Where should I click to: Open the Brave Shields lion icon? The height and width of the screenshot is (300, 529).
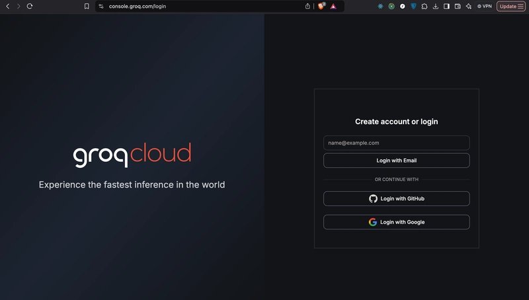tap(321, 6)
